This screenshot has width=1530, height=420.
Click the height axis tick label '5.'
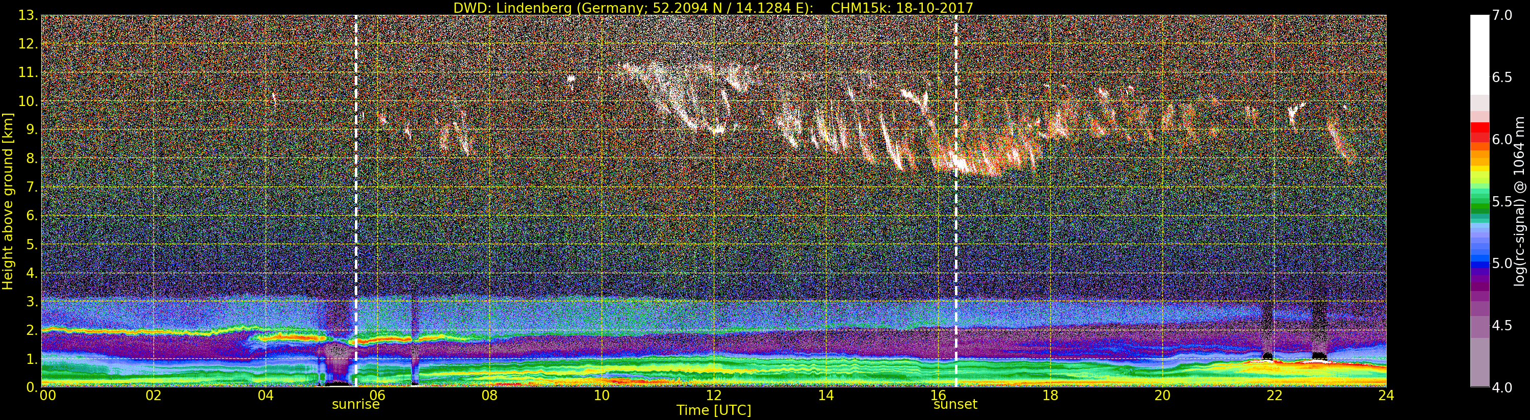32,244
